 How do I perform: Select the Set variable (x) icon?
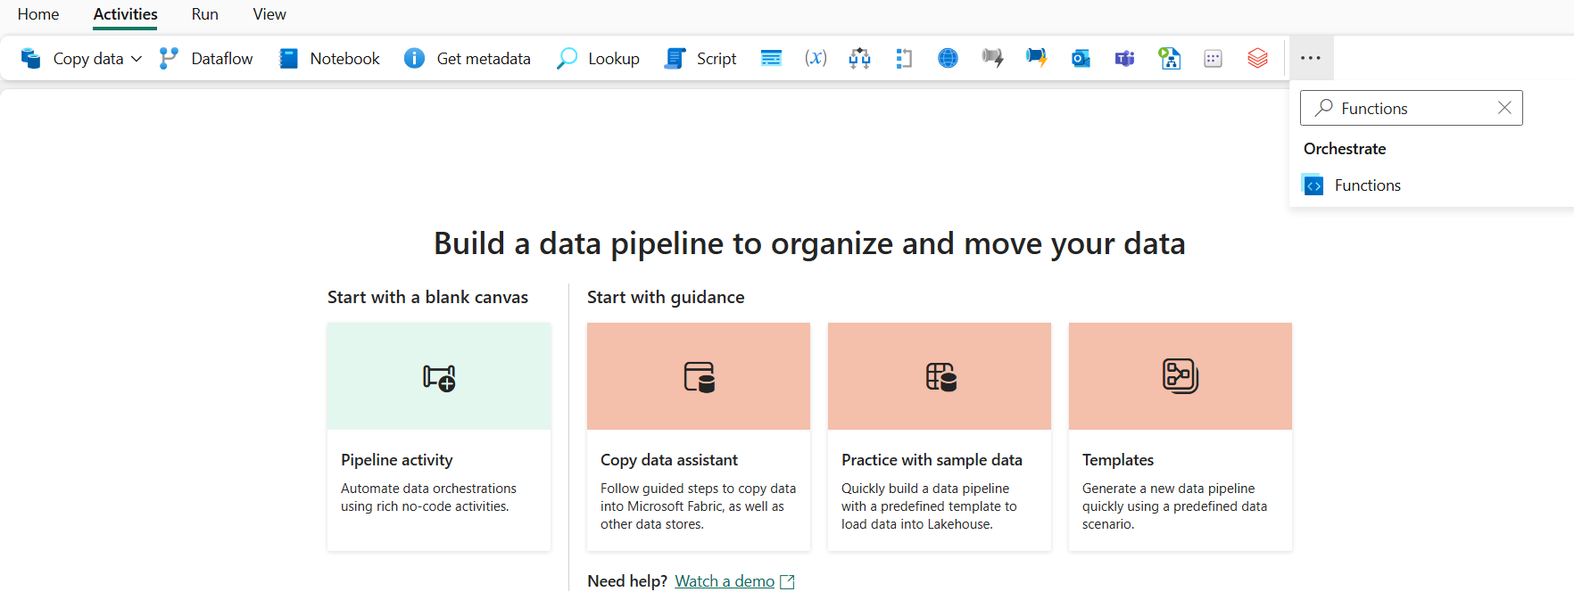click(x=816, y=59)
